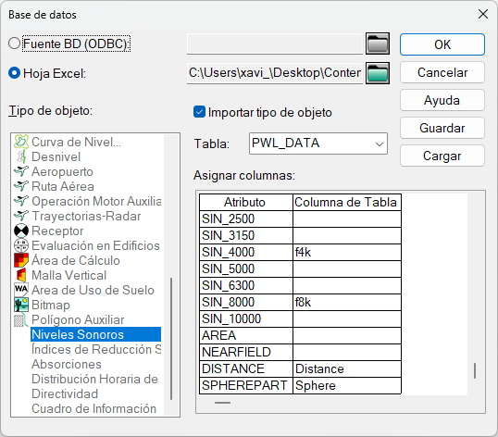Select the Curva de Nivel icon
The height and width of the screenshot is (437, 498).
coord(21,142)
